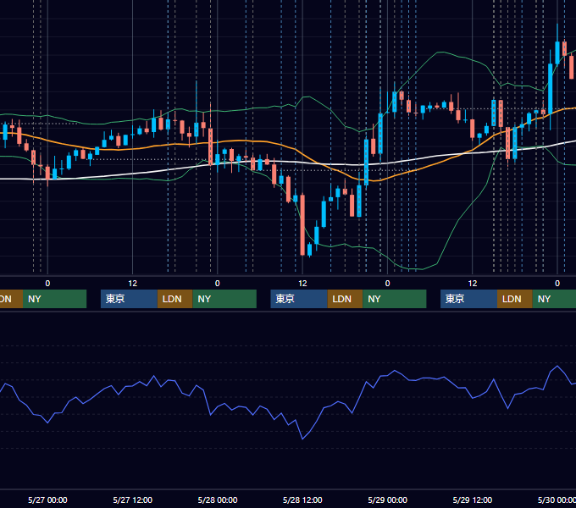
Task: Click the tall red candle at 5/28 12:00
Action: (x=302, y=225)
